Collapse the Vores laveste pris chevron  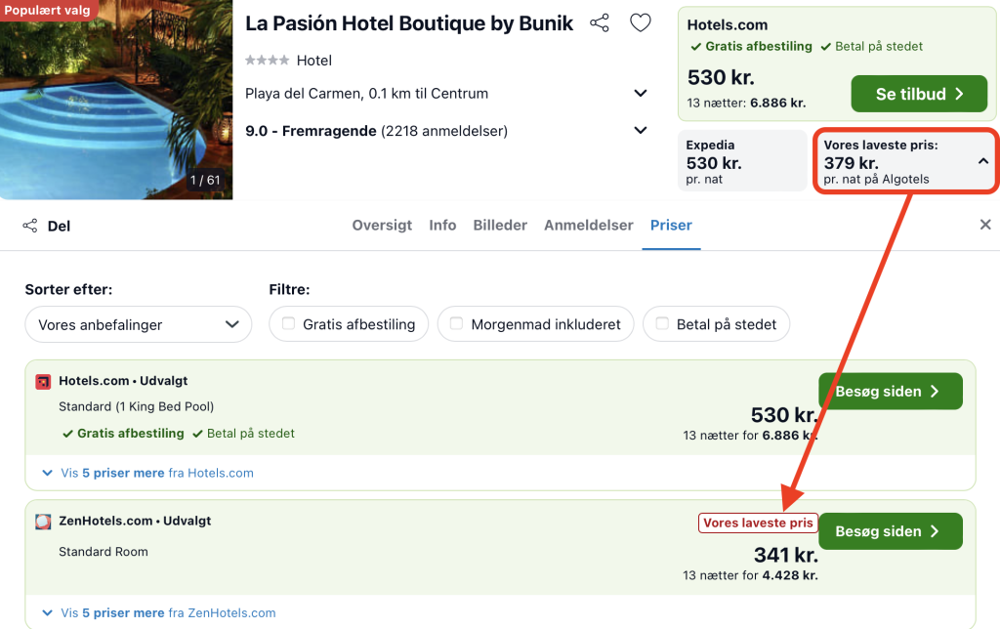pos(982,161)
